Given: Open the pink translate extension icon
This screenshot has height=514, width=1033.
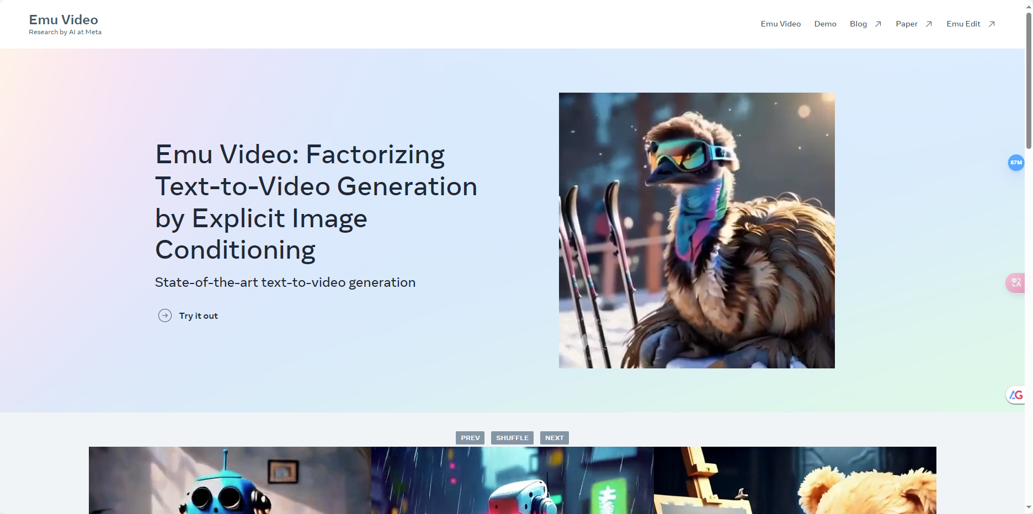Looking at the screenshot, I should (x=1016, y=282).
